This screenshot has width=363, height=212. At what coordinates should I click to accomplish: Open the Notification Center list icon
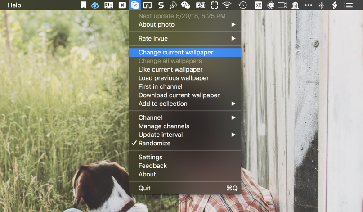349,5
